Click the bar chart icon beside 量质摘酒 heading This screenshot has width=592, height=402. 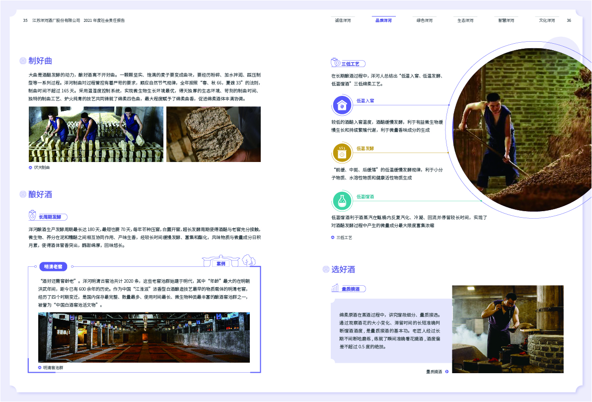coord(335,288)
